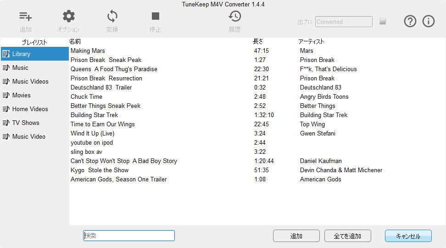The width and height of the screenshot is (446, 248).
Task: Open output folder icon next to Converted
Action: (x=383, y=21)
